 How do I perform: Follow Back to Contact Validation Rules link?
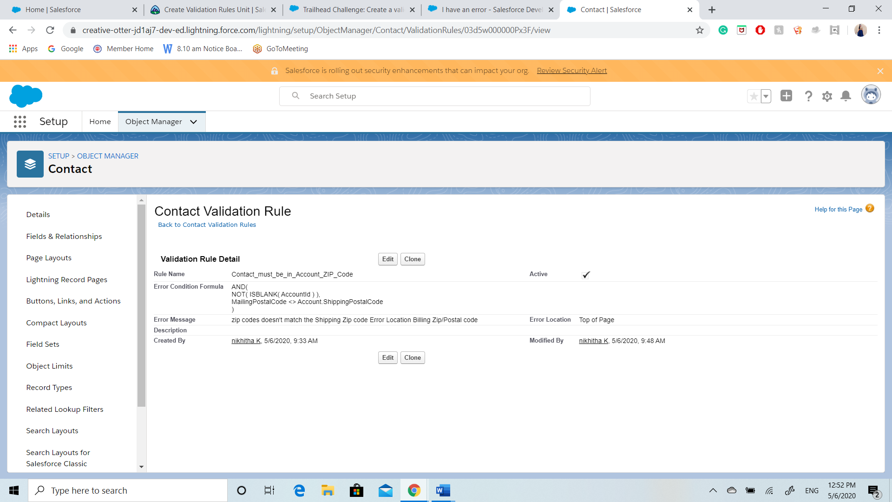(x=207, y=225)
